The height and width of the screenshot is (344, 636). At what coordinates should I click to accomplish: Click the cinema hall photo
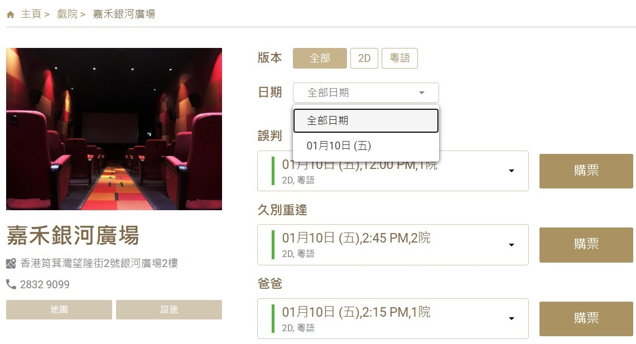pos(114,129)
